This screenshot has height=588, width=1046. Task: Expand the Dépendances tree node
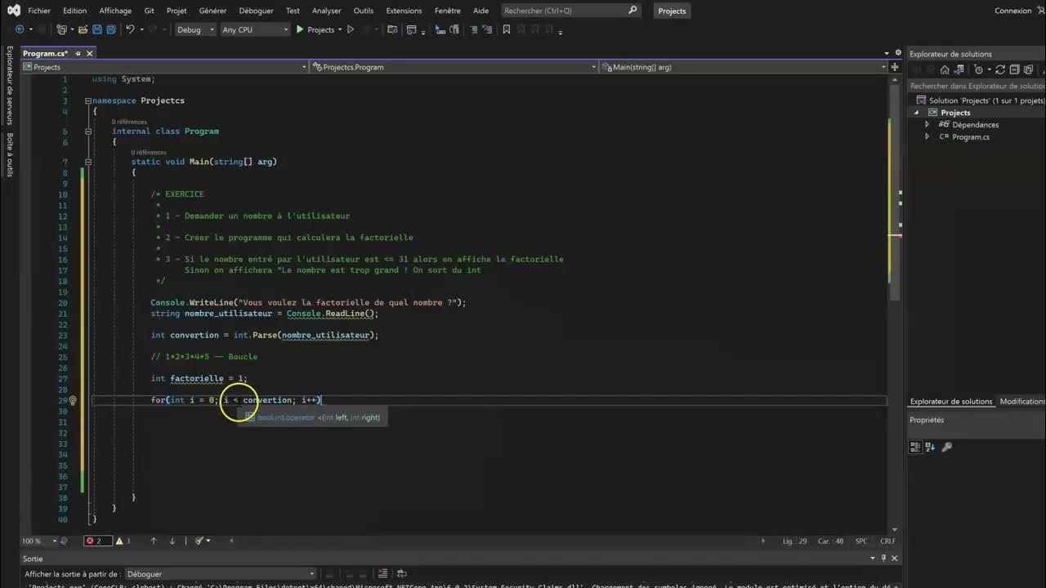coord(927,125)
